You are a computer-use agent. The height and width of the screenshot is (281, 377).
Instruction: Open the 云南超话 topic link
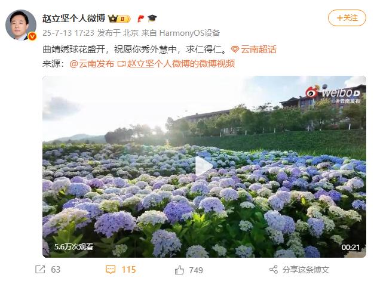coord(254,50)
